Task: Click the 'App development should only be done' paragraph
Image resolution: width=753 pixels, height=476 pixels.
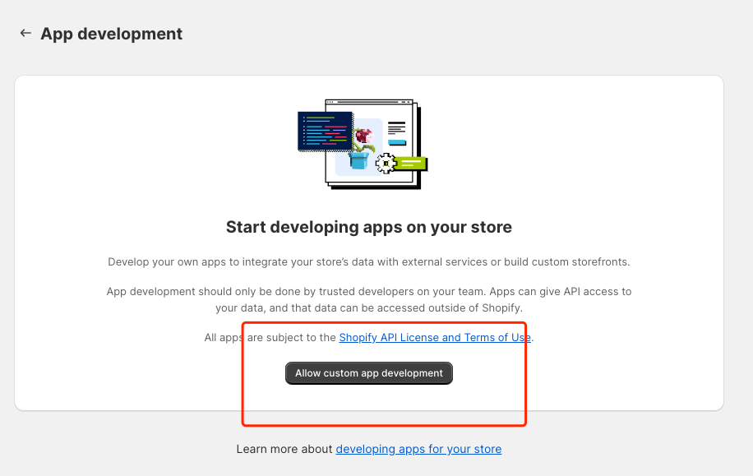Action: 369,300
